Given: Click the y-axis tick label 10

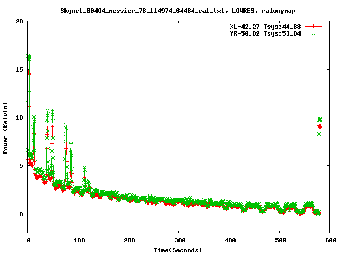Looking at the screenshot, I should (x=19, y=117).
